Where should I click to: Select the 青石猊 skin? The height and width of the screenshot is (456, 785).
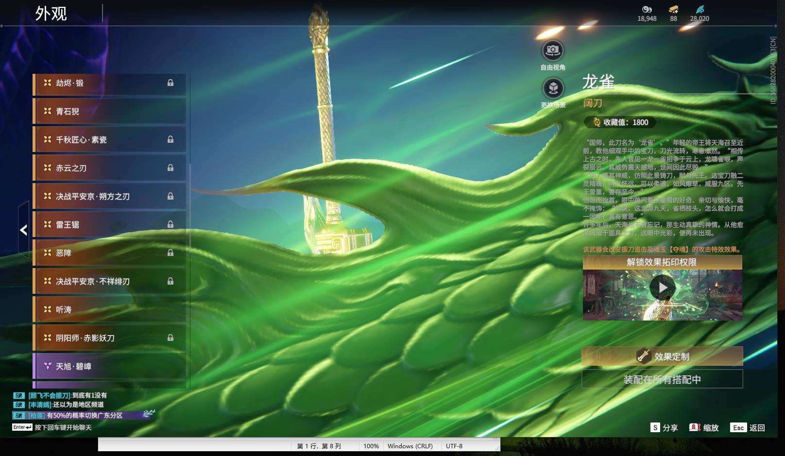pyautogui.click(x=109, y=112)
